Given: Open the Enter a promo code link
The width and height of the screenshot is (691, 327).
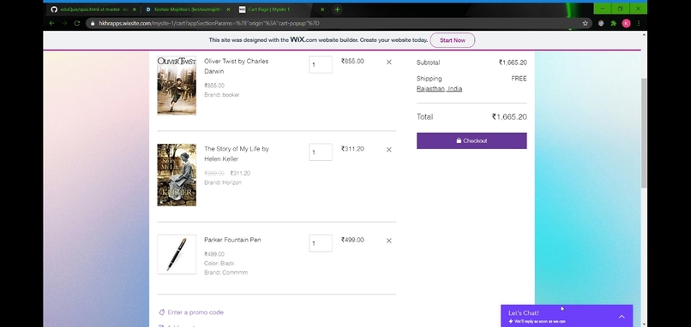Looking at the screenshot, I should (x=195, y=312).
